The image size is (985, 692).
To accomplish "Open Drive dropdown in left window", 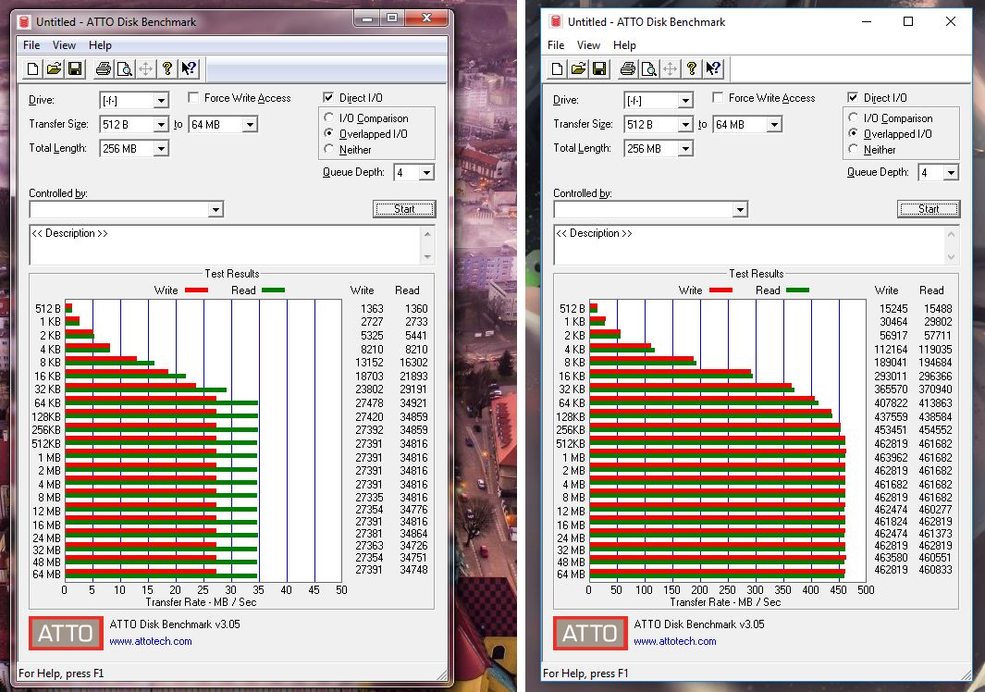I will (x=162, y=101).
